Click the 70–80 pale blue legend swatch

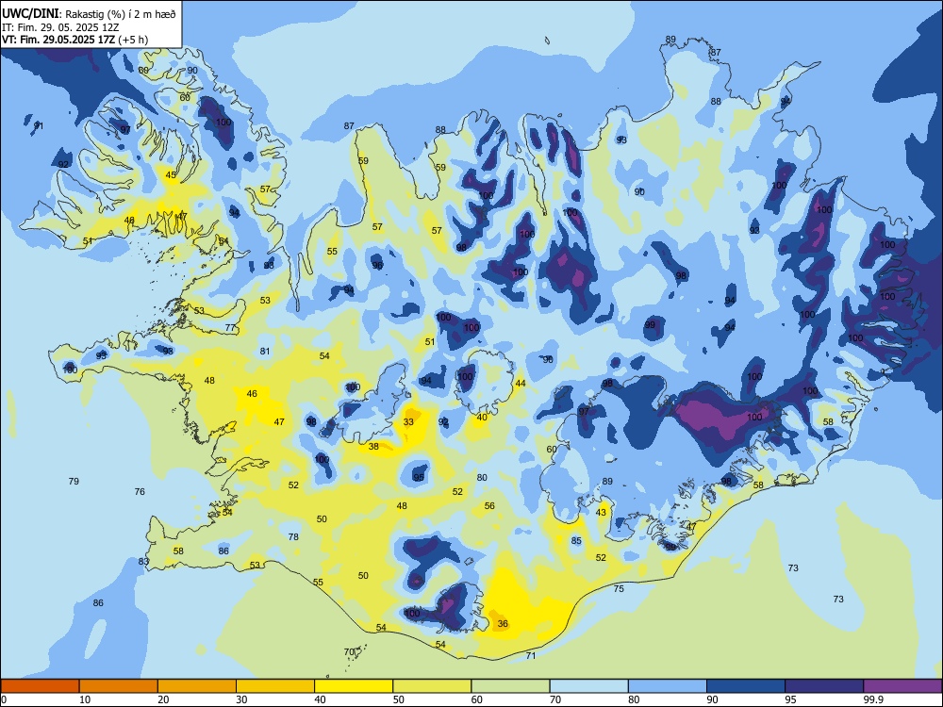pyautogui.click(x=588, y=686)
